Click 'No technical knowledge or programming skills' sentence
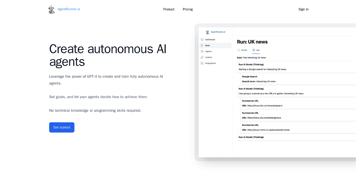 [95, 111]
